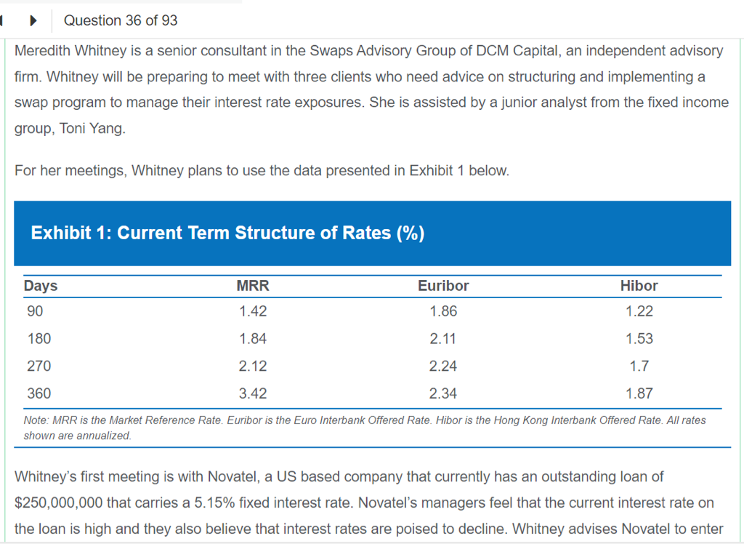
Task: Click the MRR column header
Action: pyautogui.click(x=253, y=286)
